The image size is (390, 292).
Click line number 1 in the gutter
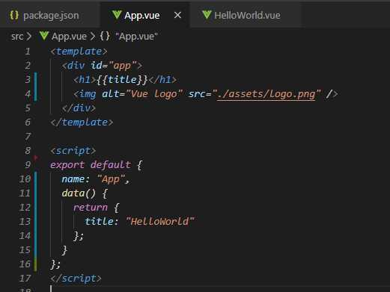28,52
